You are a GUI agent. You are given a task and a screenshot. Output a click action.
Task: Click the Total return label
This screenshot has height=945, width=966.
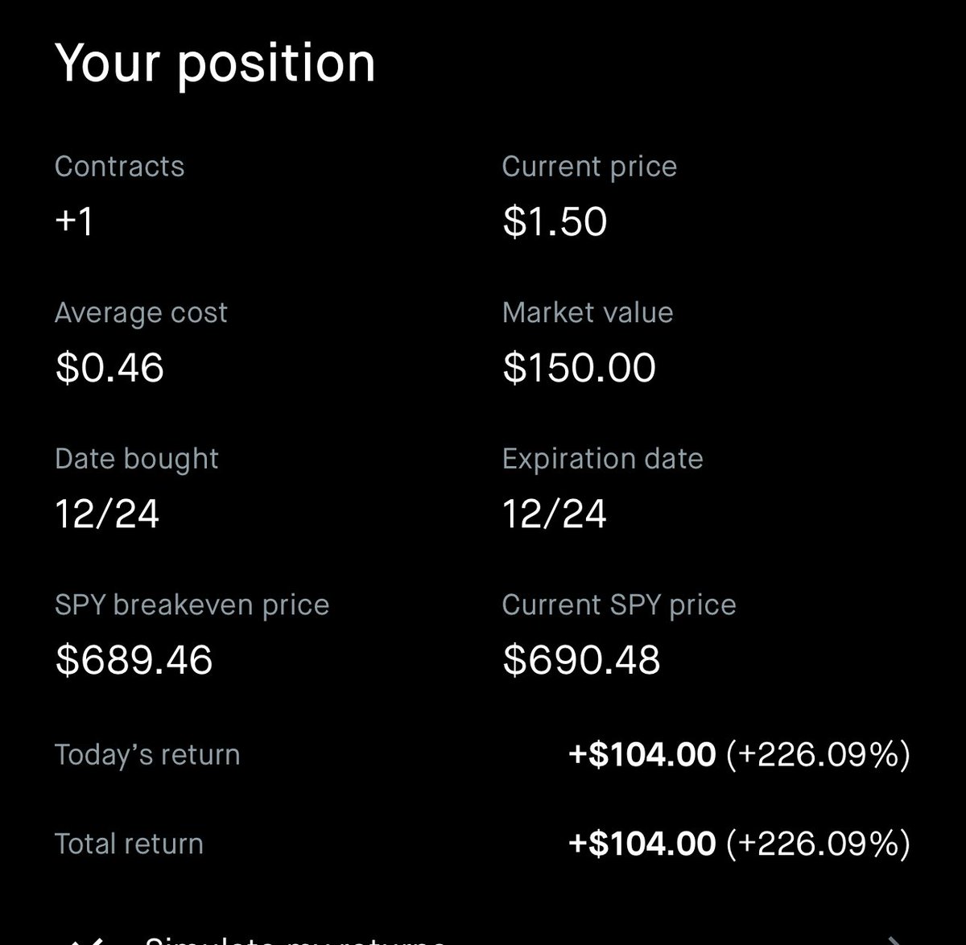[x=129, y=844]
